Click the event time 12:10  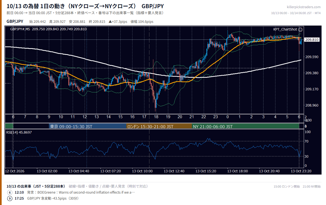click(19, 192)
